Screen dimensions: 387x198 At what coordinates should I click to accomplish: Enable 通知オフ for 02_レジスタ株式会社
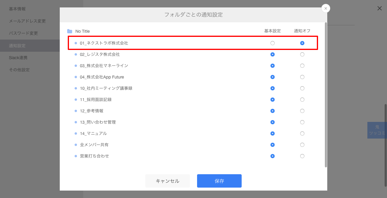point(302,54)
